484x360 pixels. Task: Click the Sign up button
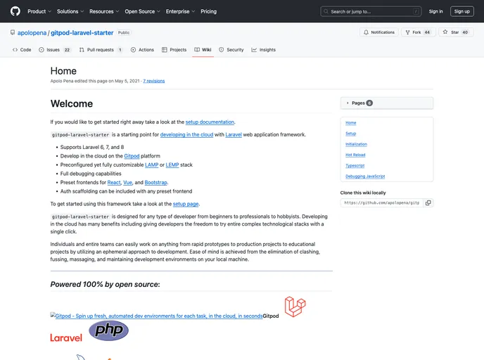[461, 11]
